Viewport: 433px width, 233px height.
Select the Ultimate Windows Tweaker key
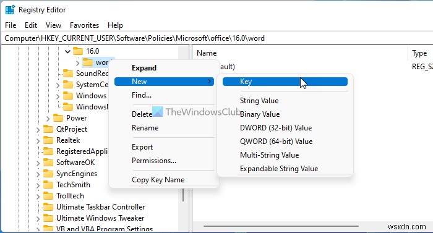[x=100, y=218]
